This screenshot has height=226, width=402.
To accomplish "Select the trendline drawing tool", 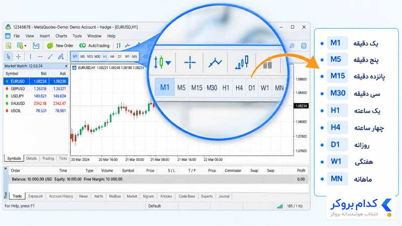I will [50, 57].
